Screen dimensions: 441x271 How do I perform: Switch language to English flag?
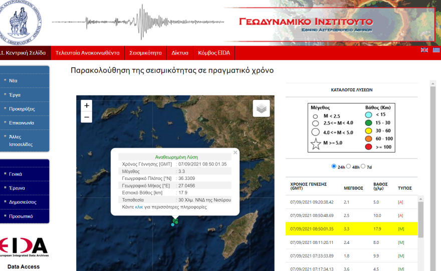click(424, 50)
